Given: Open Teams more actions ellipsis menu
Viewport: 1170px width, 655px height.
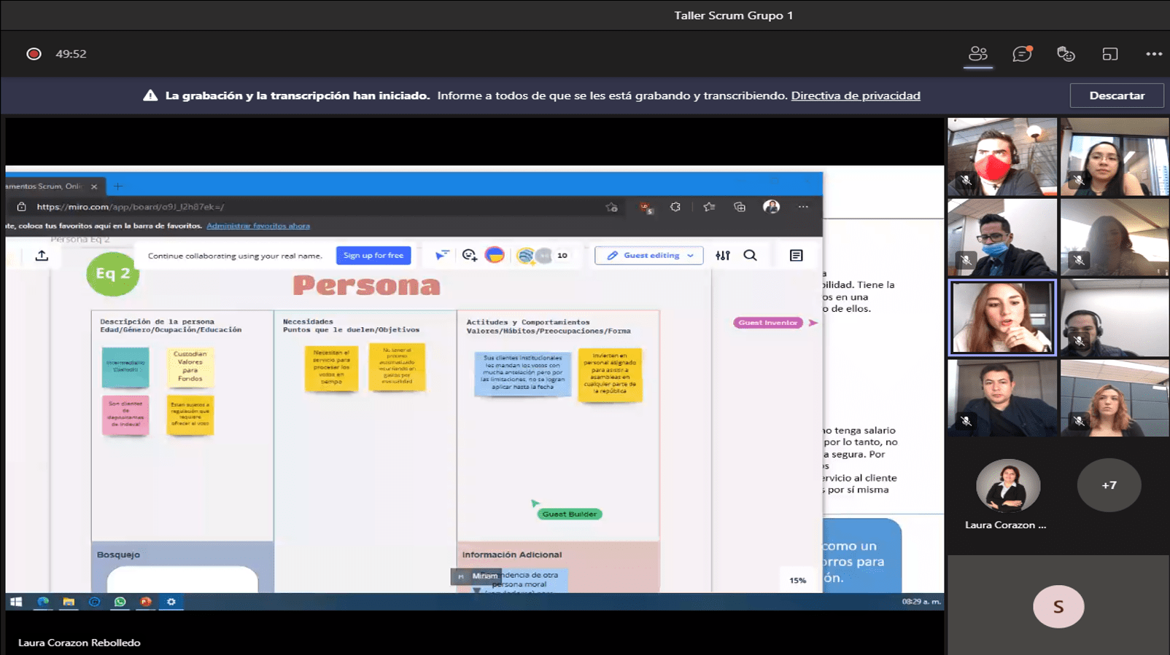Looking at the screenshot, I should (x=1153, y=54).
